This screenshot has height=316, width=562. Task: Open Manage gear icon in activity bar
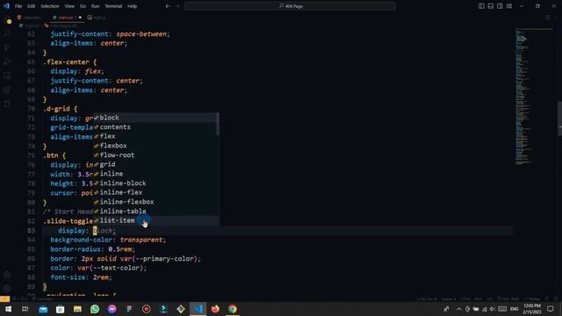[7, 289]
